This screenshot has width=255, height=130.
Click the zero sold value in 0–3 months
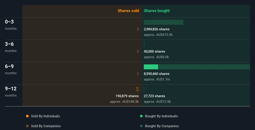[x=138, y=29]
